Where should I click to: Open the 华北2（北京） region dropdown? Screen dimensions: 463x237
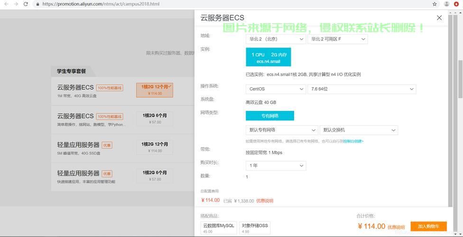pos(276,39)
